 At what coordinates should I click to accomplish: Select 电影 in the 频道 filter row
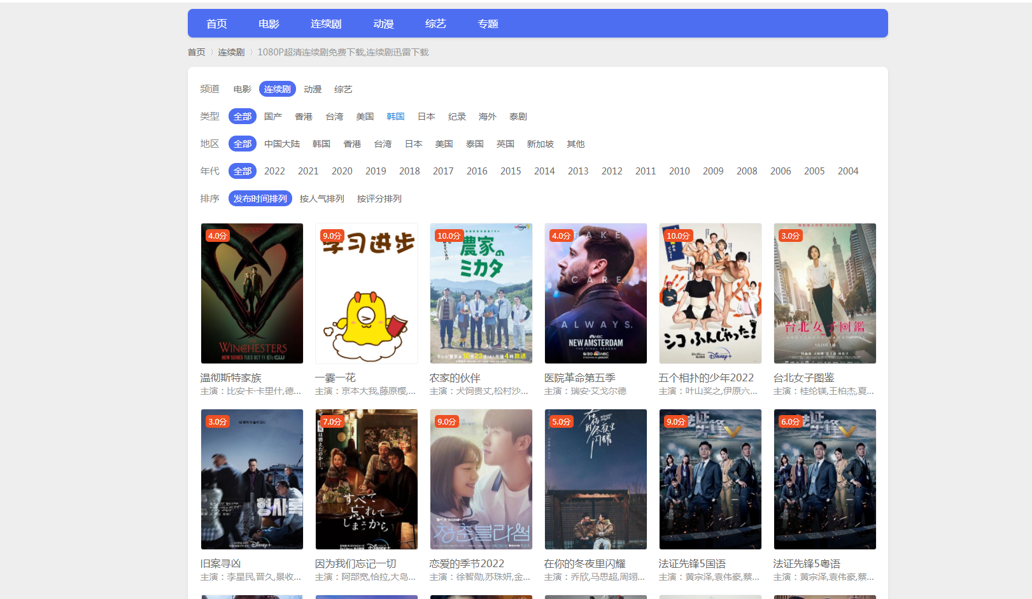pos(242,89)
